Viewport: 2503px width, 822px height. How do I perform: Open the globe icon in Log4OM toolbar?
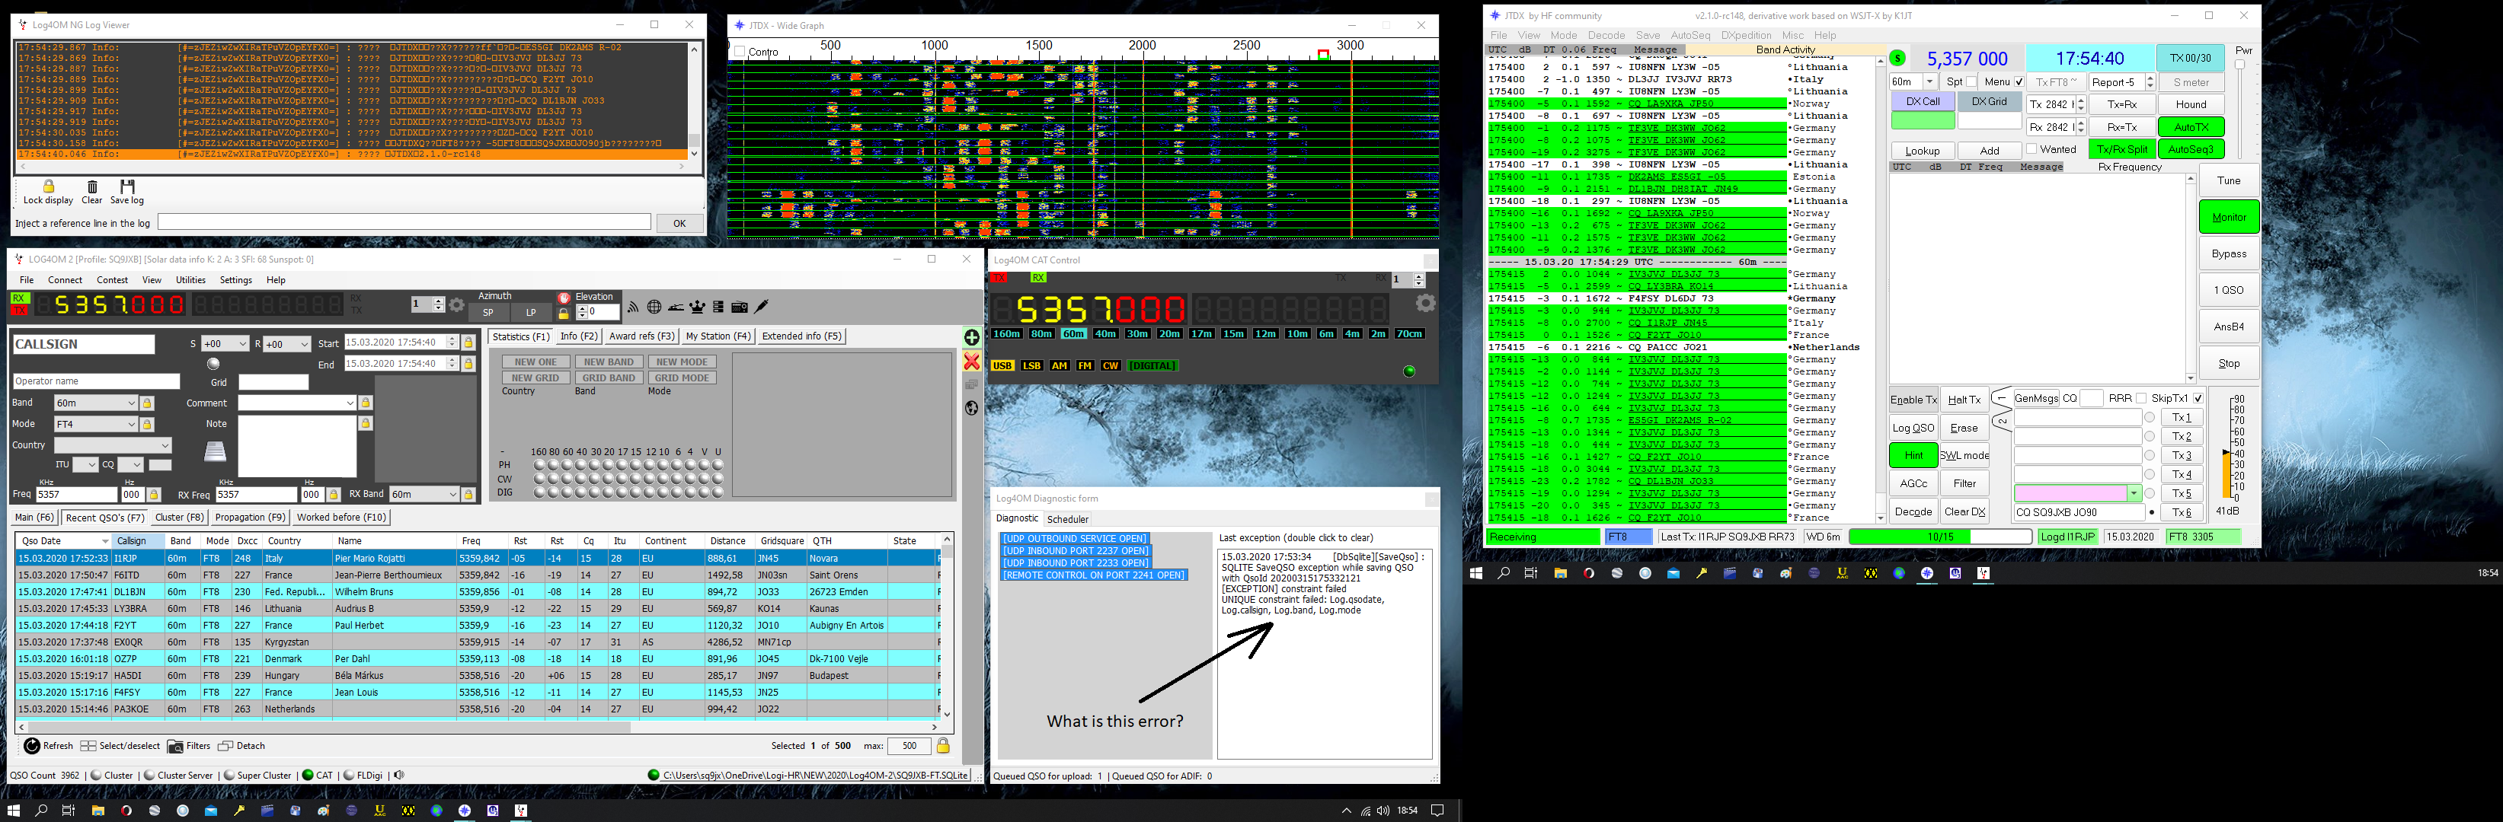[x=654, y=307]
